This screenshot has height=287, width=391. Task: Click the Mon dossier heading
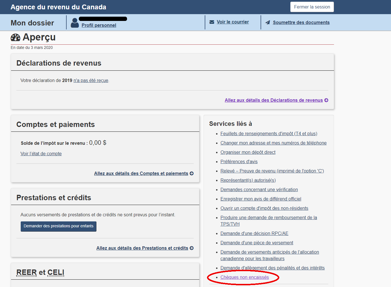pos(32,23)
